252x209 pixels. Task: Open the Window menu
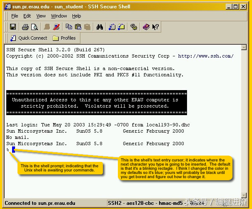click(59, 16)
